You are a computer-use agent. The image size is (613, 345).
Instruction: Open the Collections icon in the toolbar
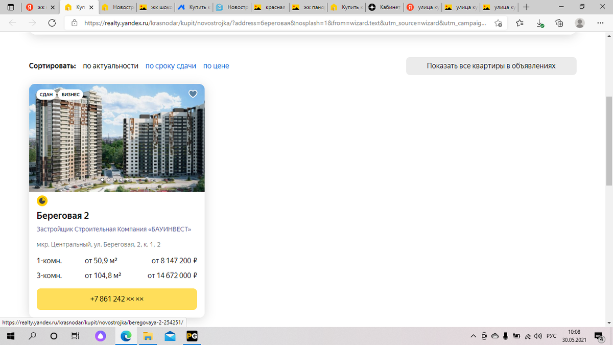point(559,23)
